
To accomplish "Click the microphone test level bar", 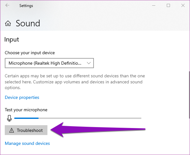I will click(78, 118).
